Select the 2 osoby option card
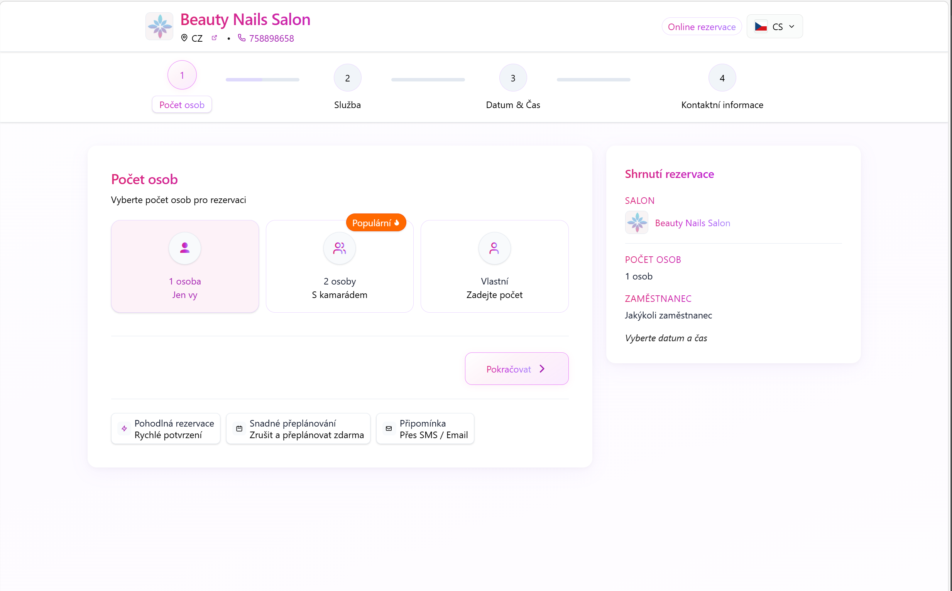Viewport: 952px width, 591px height. 340,287
